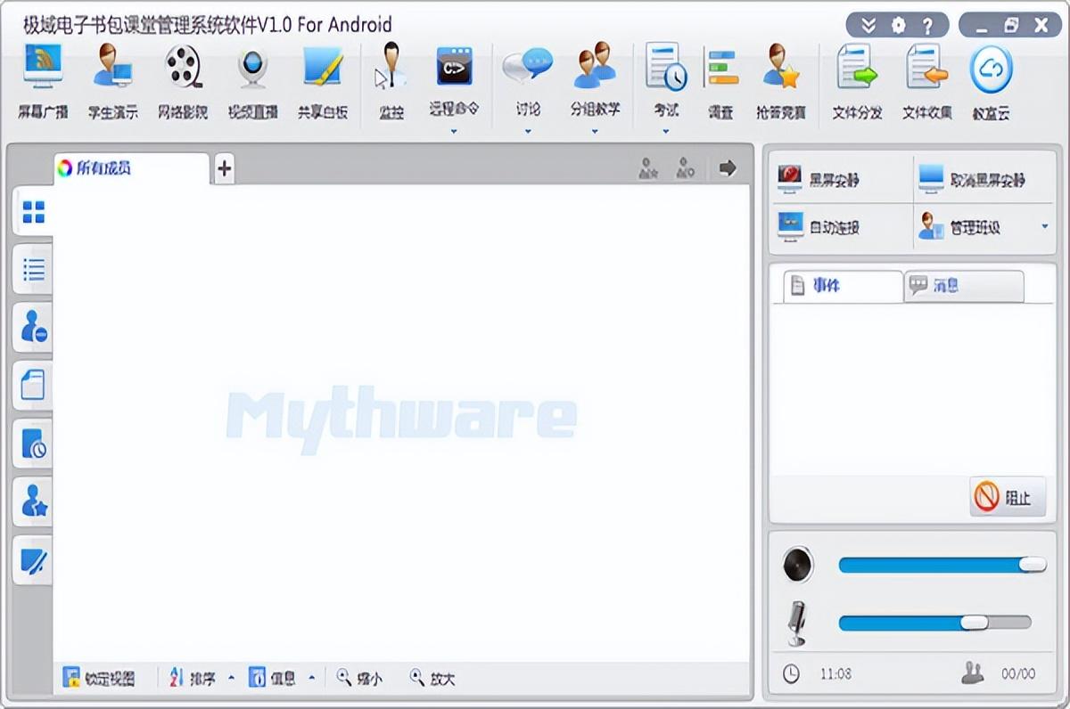This screenshot has height=709, width=1070.
Task: Expand the 远程命令 dropdown arrow
Action: click(x=454, y=132)
